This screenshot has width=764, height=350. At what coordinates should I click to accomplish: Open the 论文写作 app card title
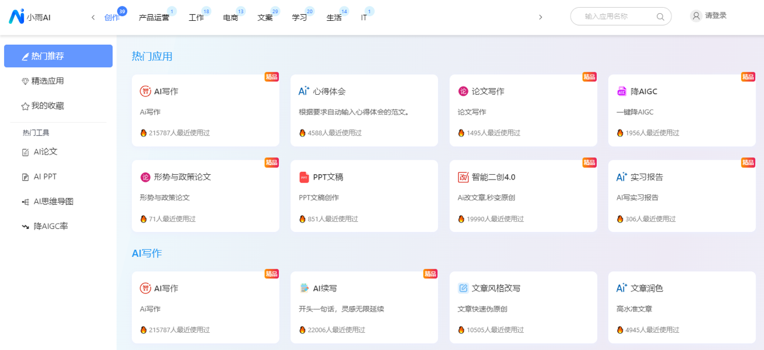point(488,91)
